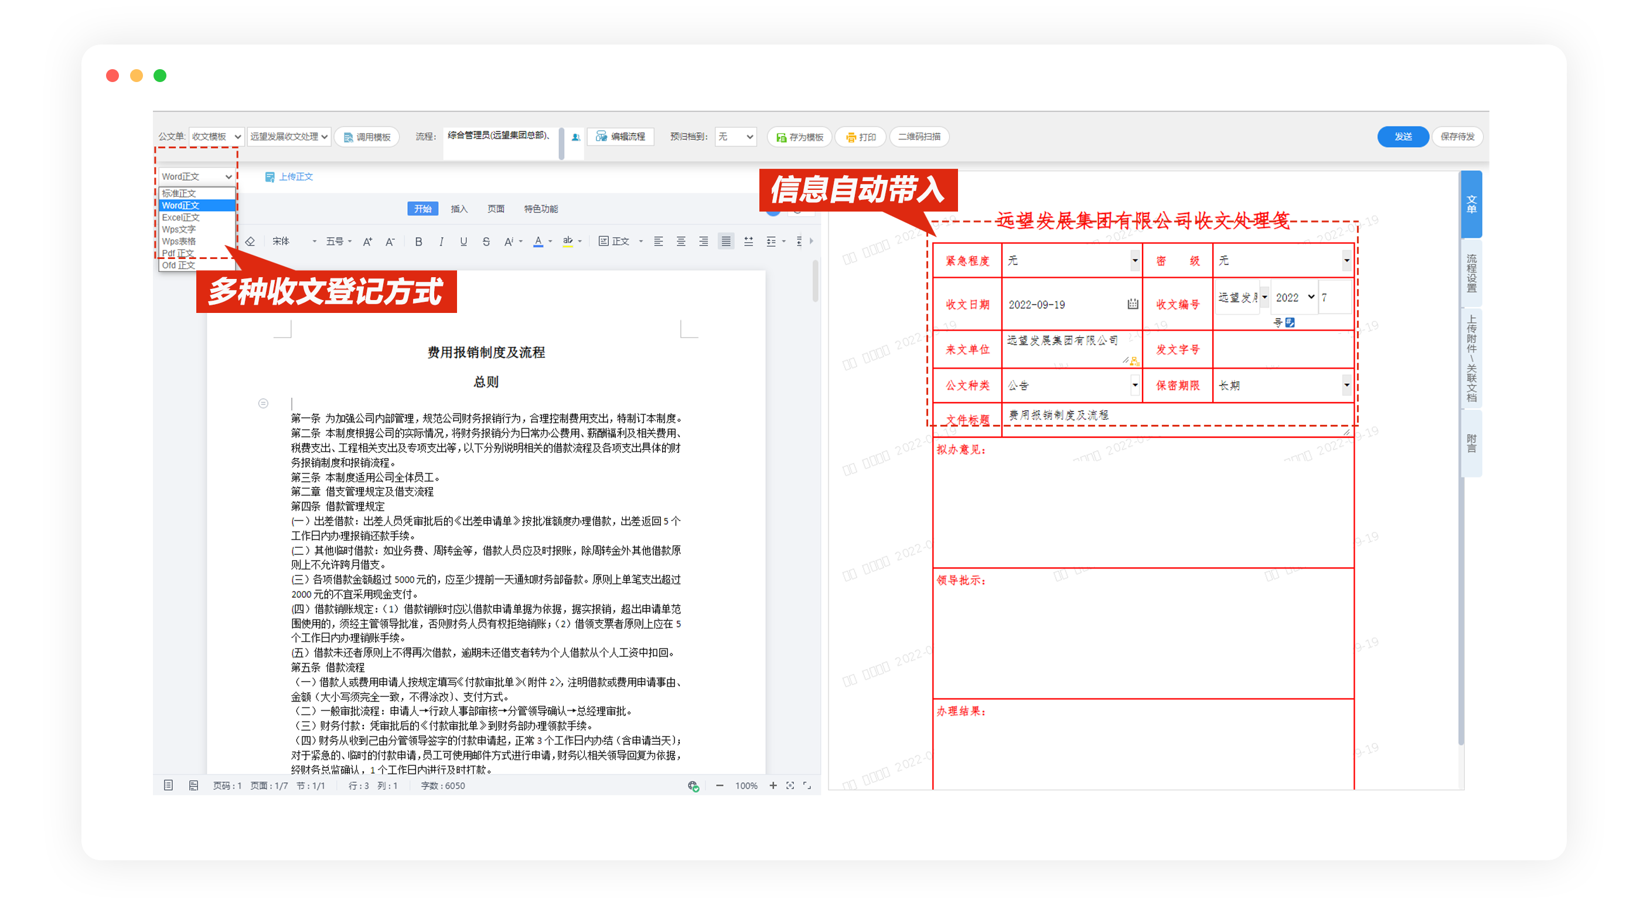Select the Word正文 option in dropdown list
The height and width of the screenshot is (906, 1650).
[x=181, y=206]
